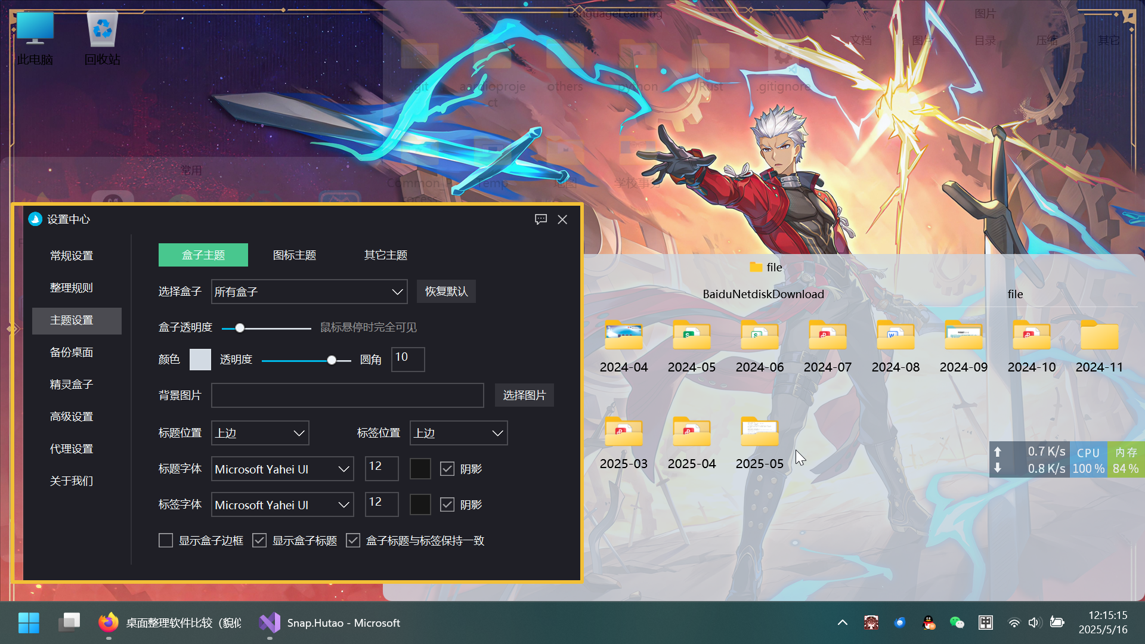1145x644 pixels.
Task: Open the 2024-11 folder
Action: tap(1100, 347)
